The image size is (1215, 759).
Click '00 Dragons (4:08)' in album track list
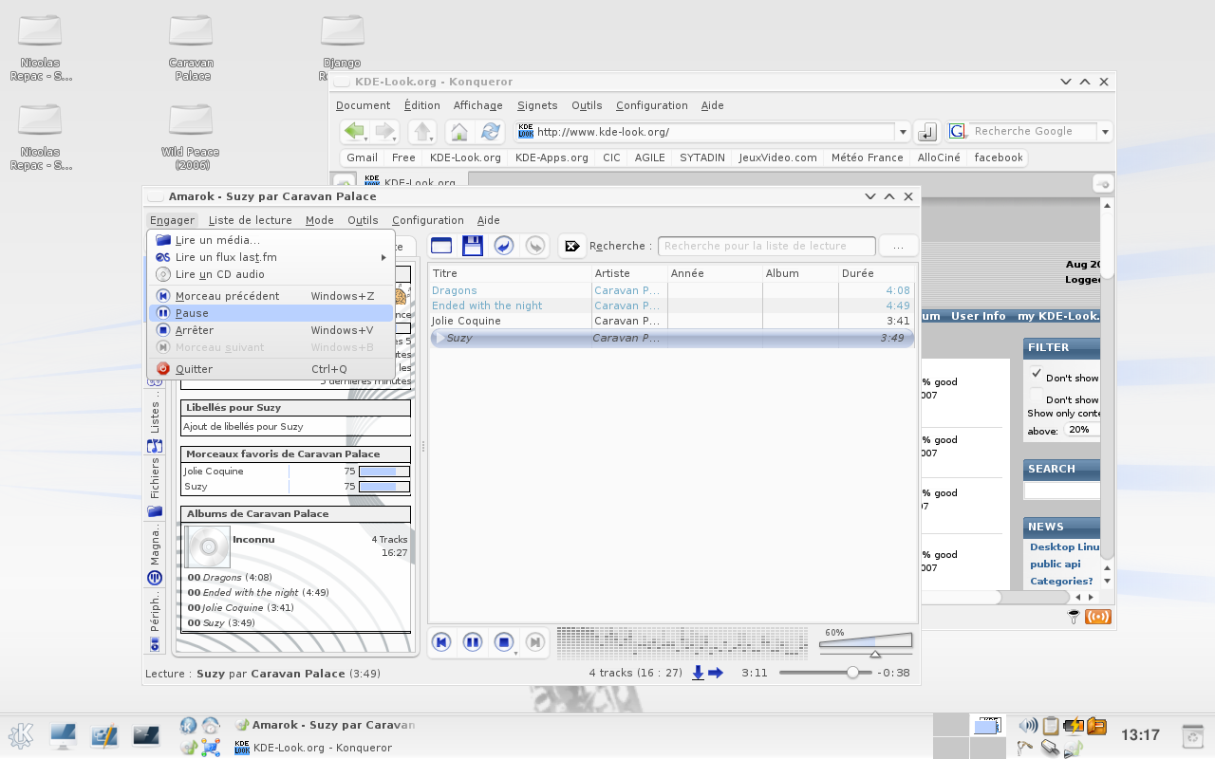pos(230,577)
